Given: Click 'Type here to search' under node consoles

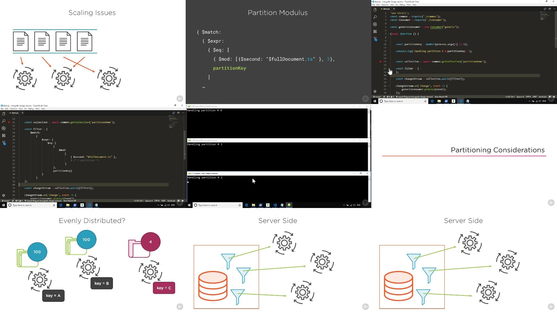Looking at the screenshot, I should tap(217, 205).
